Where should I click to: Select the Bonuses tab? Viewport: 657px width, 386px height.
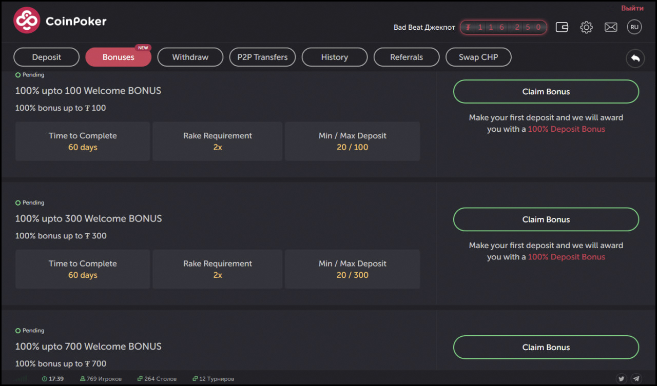(119, 57)
